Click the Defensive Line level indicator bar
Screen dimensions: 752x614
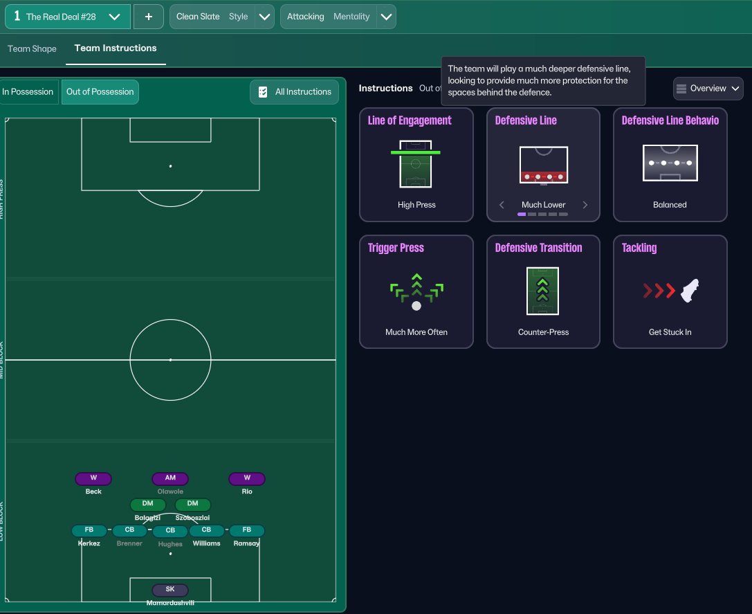pos(542,214)
